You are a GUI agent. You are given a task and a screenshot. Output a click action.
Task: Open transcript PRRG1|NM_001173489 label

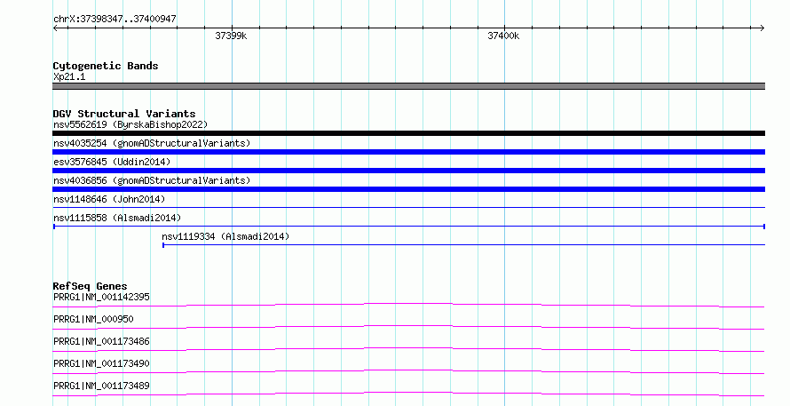tap(101, 386)
